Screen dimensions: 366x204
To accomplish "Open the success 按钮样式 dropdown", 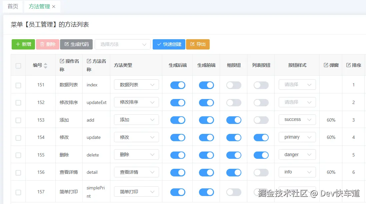I will pyautogui.click(x=297, y=120).
